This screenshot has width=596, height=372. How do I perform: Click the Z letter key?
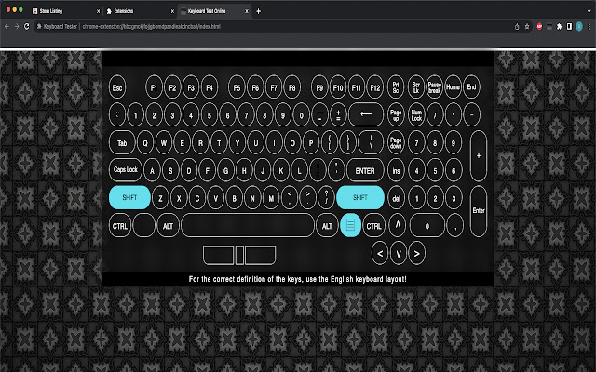click(x=160, y=198)
